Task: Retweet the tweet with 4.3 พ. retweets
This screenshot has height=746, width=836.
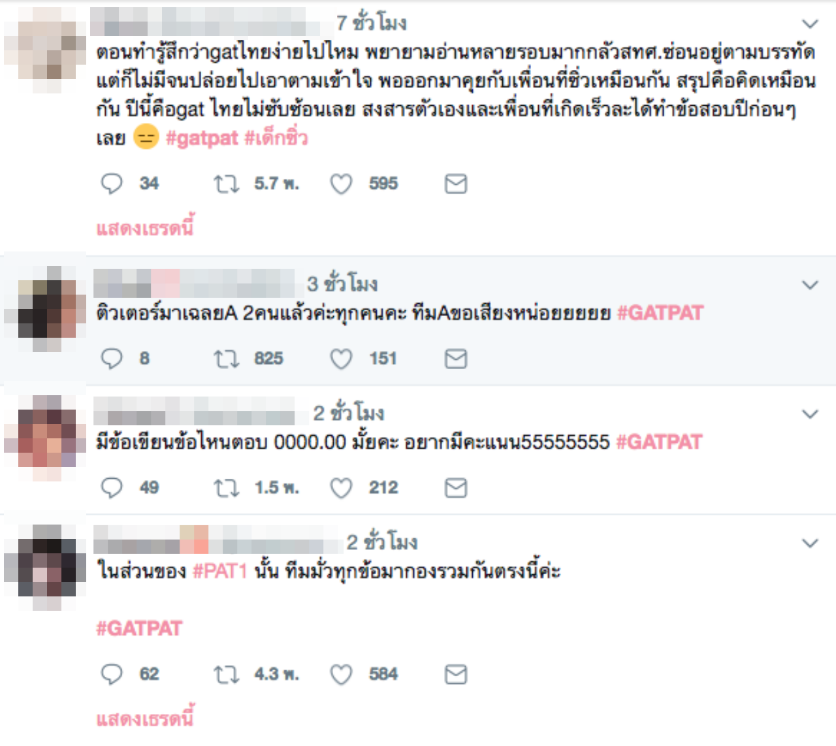Action: (227, 675)
